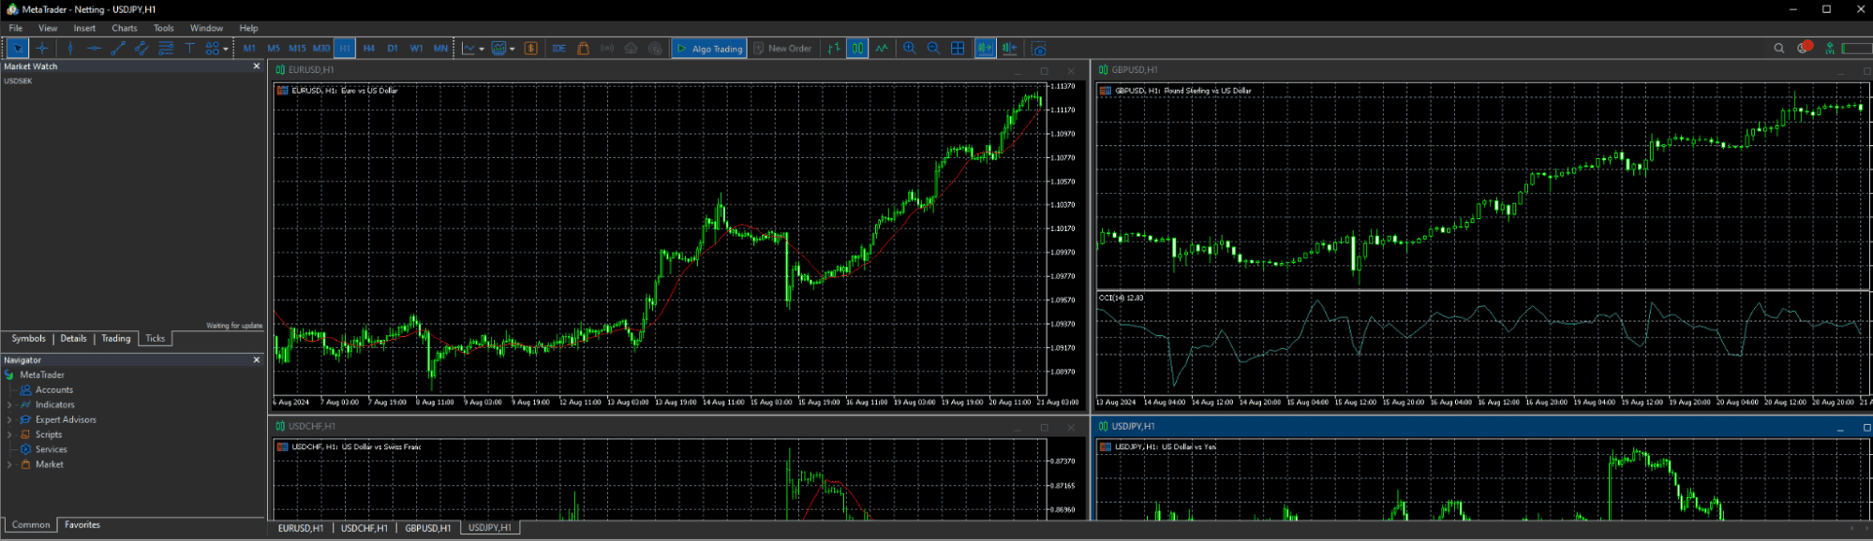
Task: Toggle the Algo Trading button
Action: click(709, 49)
